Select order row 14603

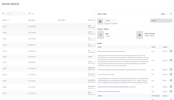point(48,81)
